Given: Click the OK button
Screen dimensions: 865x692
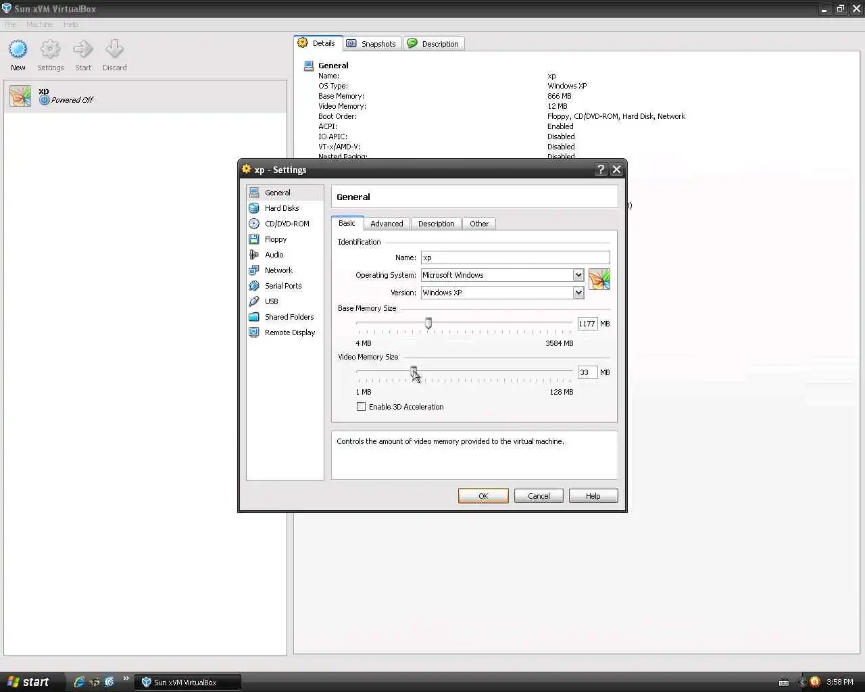Looking at the screenshot, I should coord(483,496).
